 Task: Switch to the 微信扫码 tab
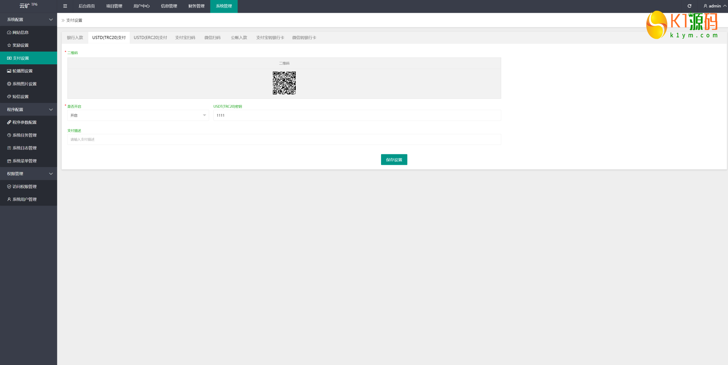click(213, 38)
